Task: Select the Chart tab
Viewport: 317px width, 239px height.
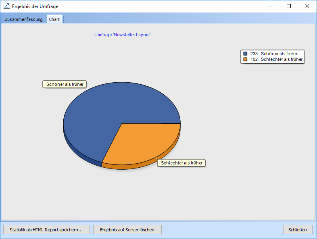Action: coord(54,19)
